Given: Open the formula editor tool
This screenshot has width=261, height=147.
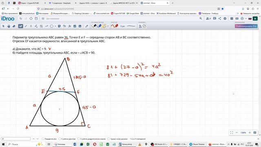Looking at the screenshot, I should click(x=70, y=26).
